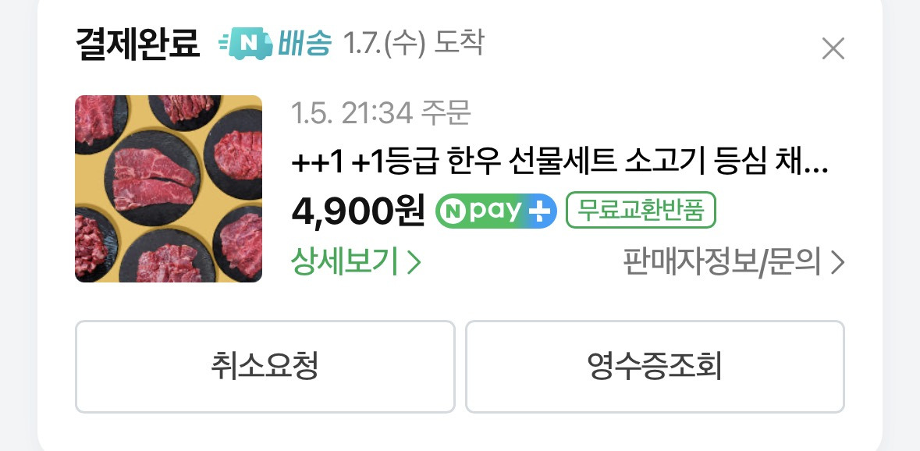
Task: Click the center steak plate in product image
Action: point(153,178)
